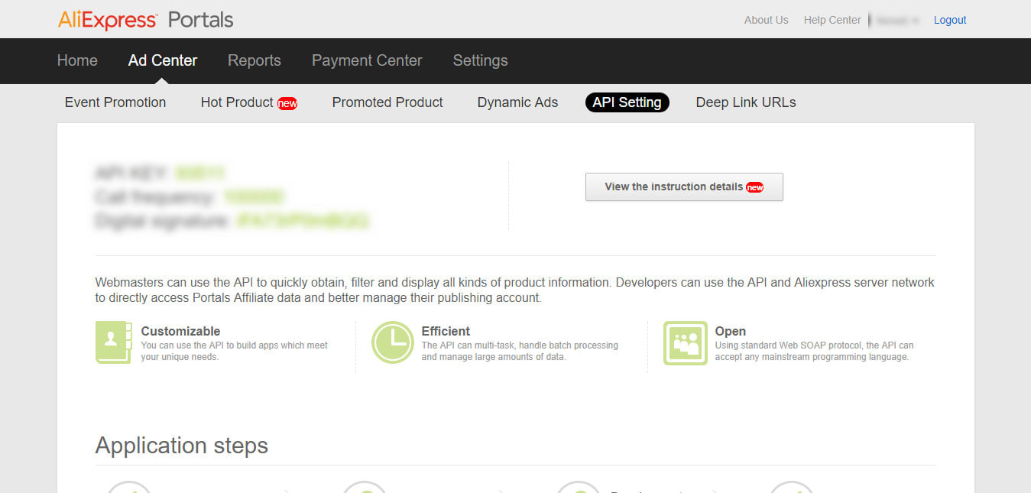Switch to Deep Link URLs tab
This screenshot has width=1031, height=493.
[x=746, y=102]
